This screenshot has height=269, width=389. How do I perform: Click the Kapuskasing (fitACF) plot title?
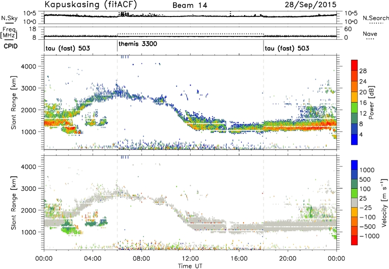pyautogui.click(x=90, y=4)
